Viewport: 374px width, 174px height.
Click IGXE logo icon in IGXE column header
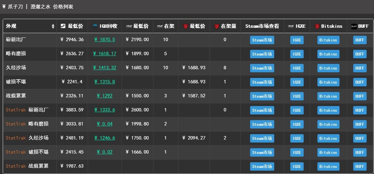tap(291, 26)
